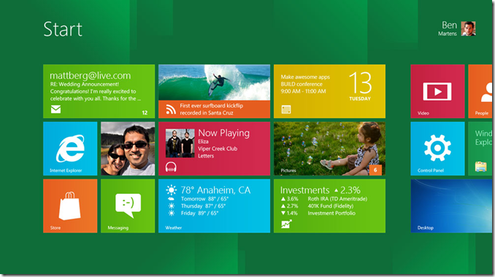
Task: Open the surfboard kickflip news tile
Action: (x=214, y=91)
